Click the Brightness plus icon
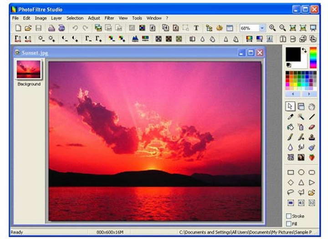The height and width of the screenshot is (239, 328). tap(51, 39)
